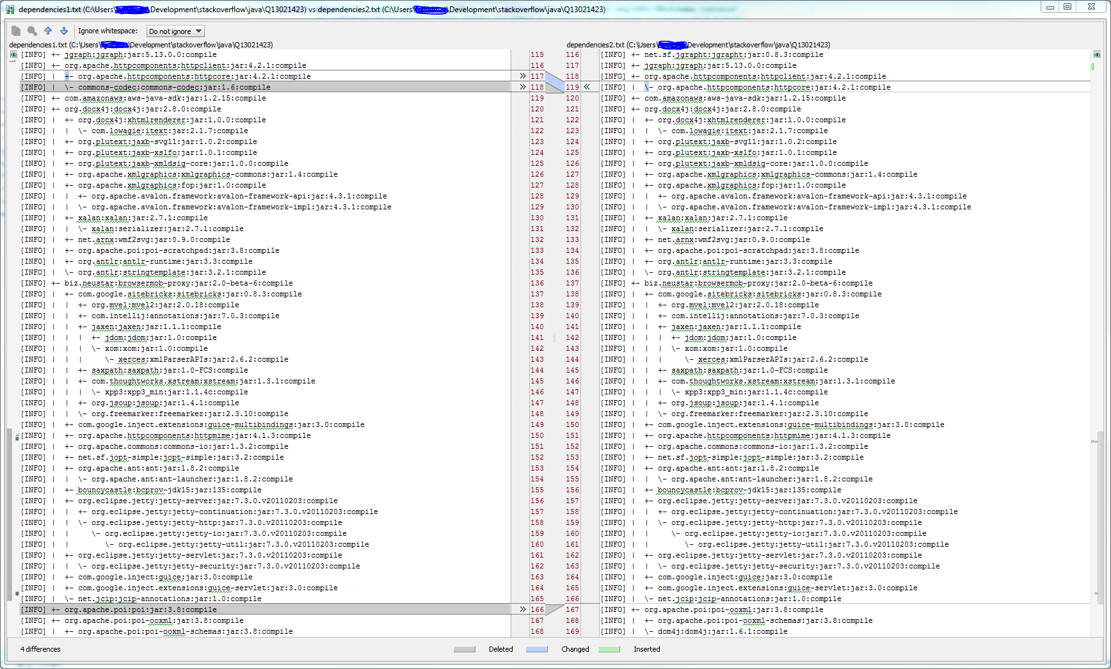1111x669 pixels.
Task: Click the copy-to-clipboard toolbar icon
Action: [16, 31]
